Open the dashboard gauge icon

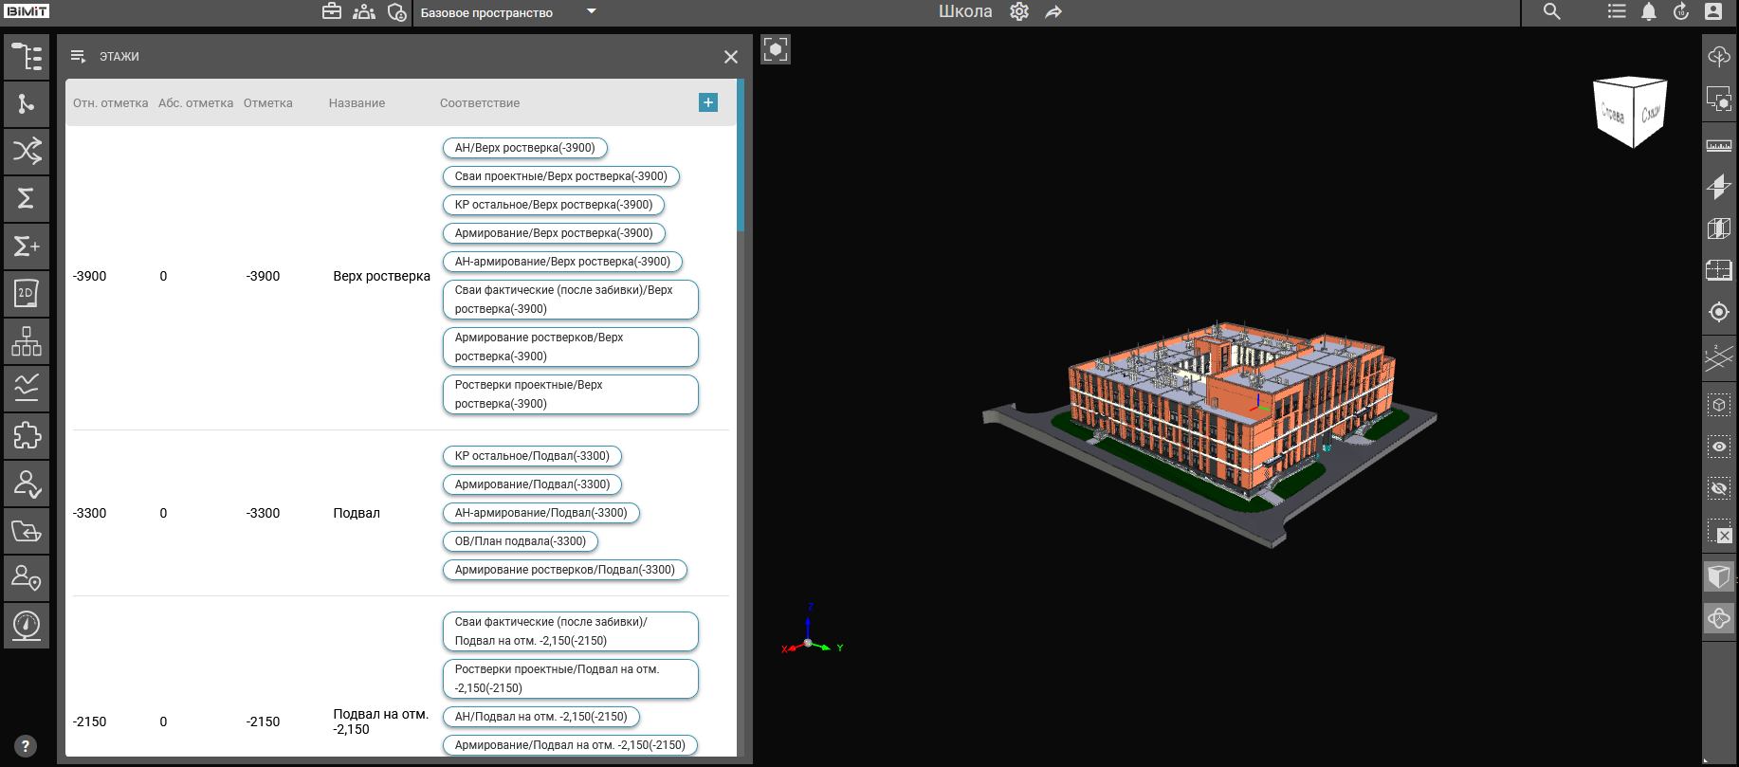[27, 626]
